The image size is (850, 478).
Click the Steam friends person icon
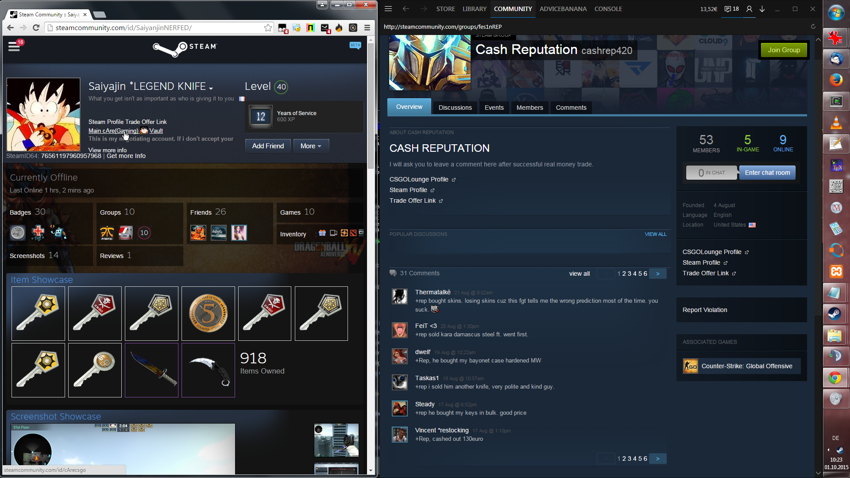point(749,9)
